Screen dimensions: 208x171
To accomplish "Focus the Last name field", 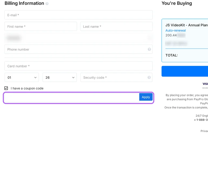I will [x=116, y=26].
